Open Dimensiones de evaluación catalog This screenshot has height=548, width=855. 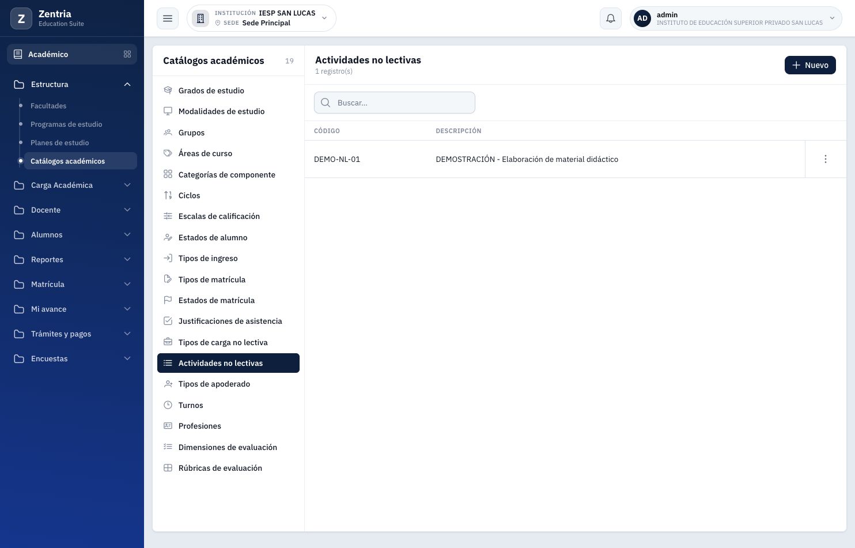[x=228, y=447]
